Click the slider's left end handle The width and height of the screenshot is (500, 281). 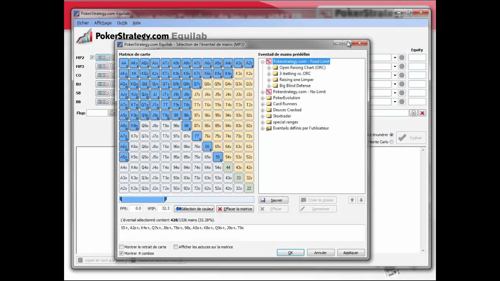pos(121,200)
